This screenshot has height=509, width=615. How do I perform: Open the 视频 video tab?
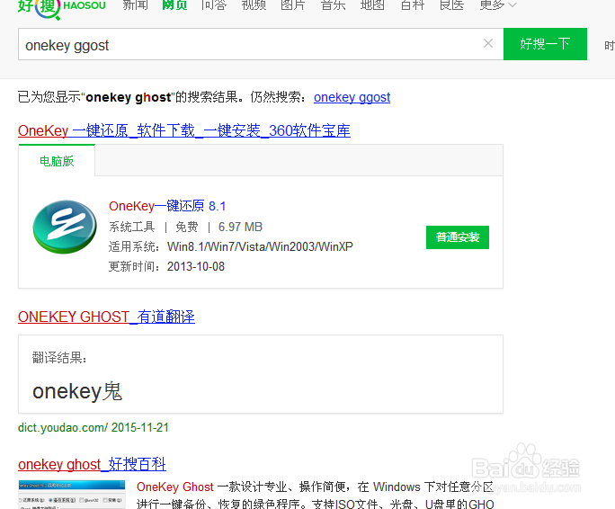pos(254,5)
